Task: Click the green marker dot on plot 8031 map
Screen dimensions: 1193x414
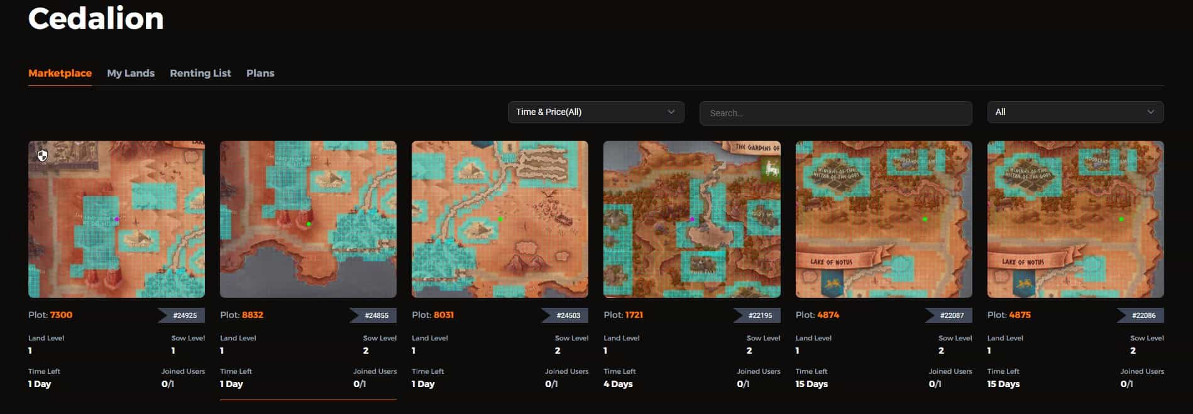Action: [500, 219]
